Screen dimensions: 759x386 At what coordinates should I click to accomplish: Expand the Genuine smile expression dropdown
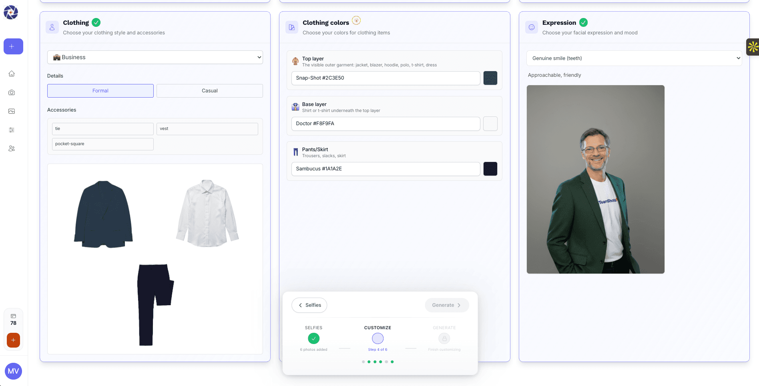[x=634, y=58]
